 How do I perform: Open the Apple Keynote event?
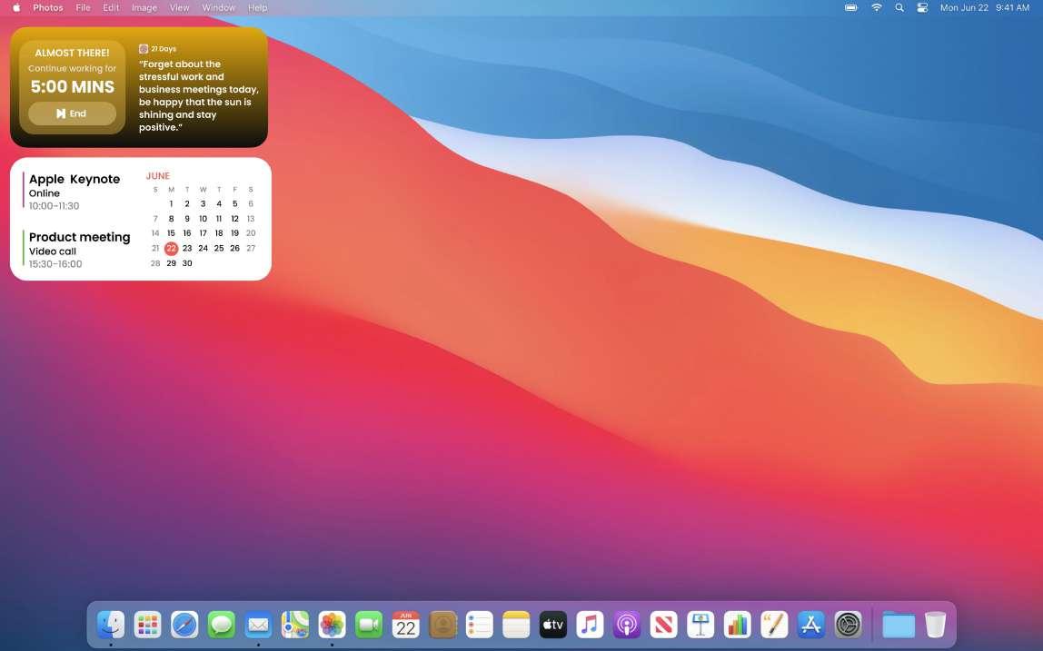(74, 179)
